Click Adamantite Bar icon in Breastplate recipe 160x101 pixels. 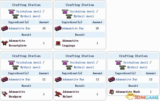point(5,28)
